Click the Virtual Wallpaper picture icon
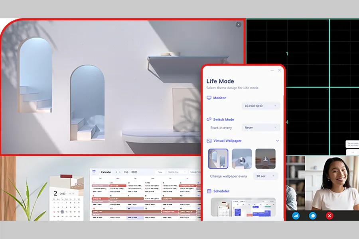 (209, 141)
